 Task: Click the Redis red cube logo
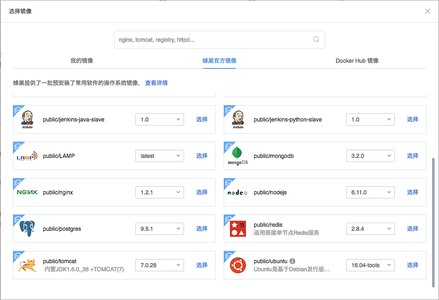coord(238,229)
